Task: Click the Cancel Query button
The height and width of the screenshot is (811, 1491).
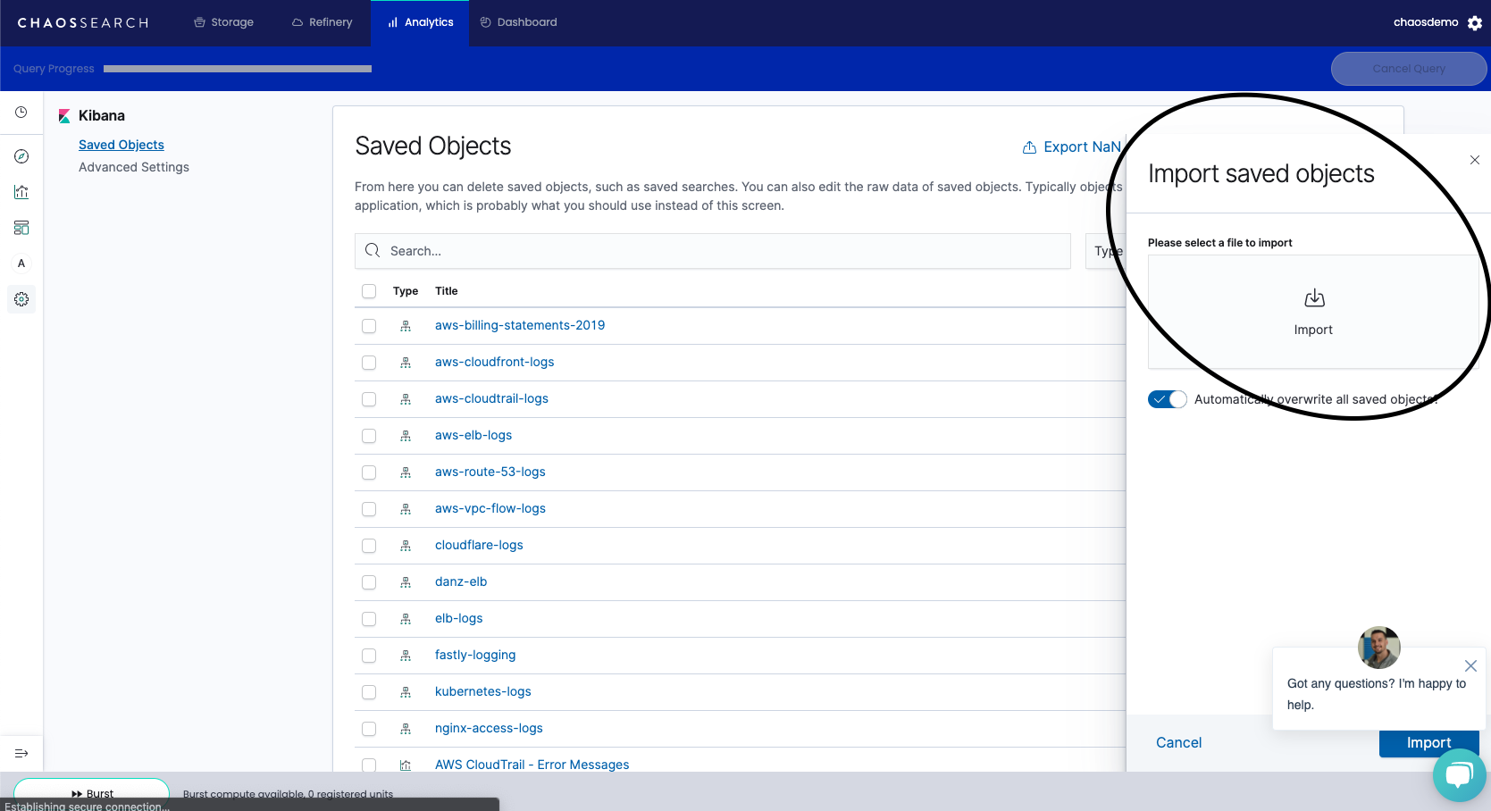Action: [x=1409, y=69]
